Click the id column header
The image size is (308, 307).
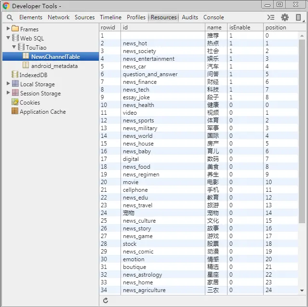coord(163,27)
